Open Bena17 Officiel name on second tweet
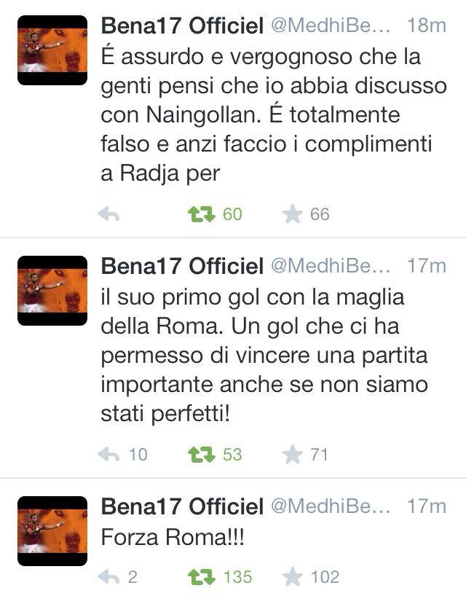 (x=182, y=267)
